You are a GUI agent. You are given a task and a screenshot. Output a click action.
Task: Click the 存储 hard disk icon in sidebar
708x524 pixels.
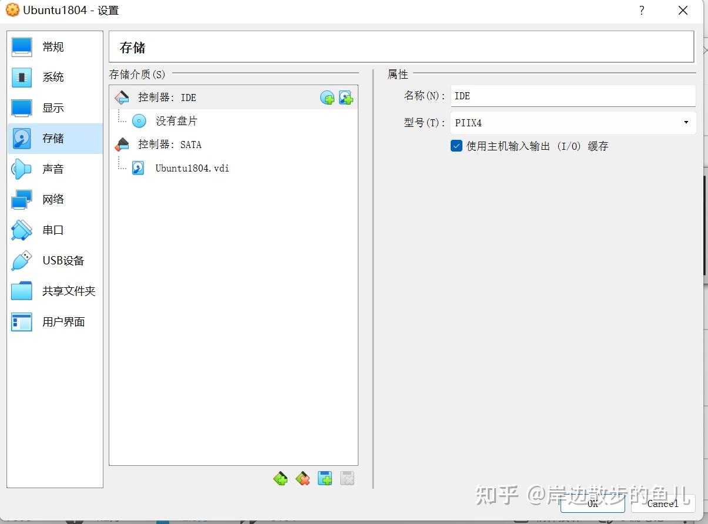click(x=22, y=139)
